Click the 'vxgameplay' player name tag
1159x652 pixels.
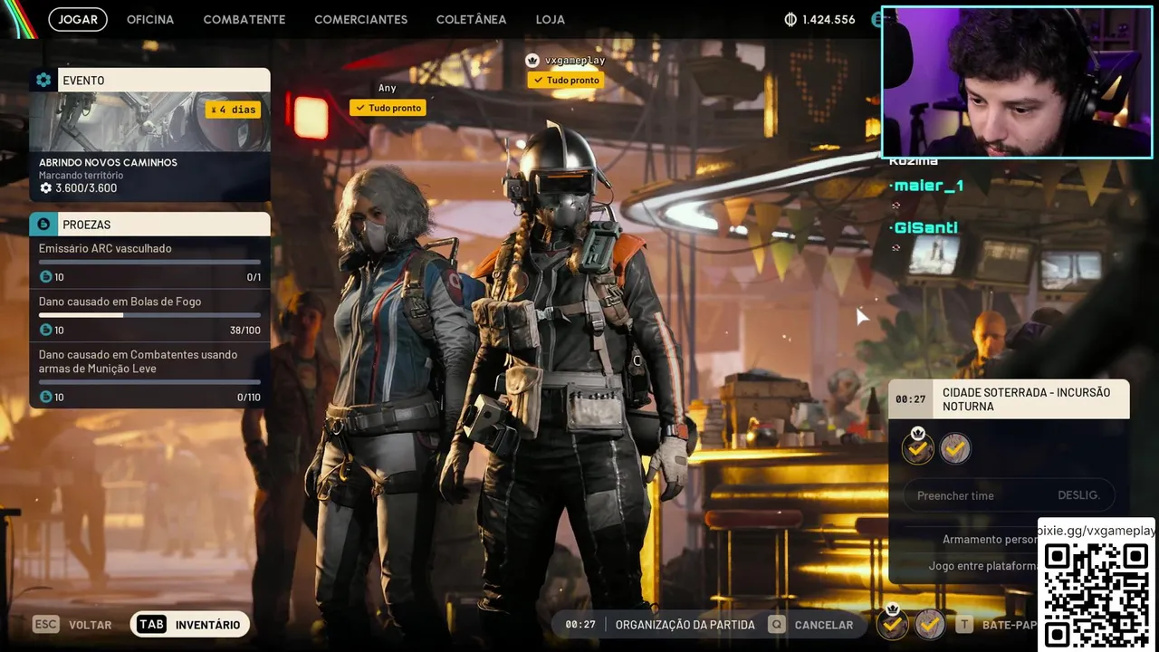575,60
